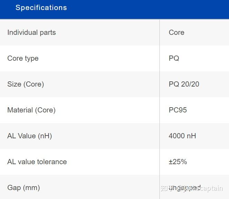Select the "Material (Core)" label

31,110
